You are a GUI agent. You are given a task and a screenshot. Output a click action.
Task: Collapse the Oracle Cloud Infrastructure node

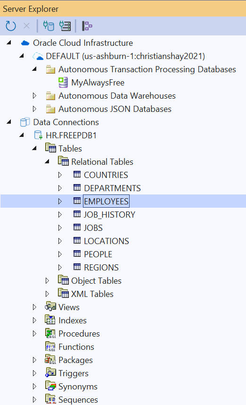[x=9, y=42]
